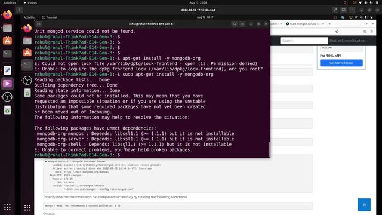Click the WELCOME coupon code field

[x=341, y=48]
